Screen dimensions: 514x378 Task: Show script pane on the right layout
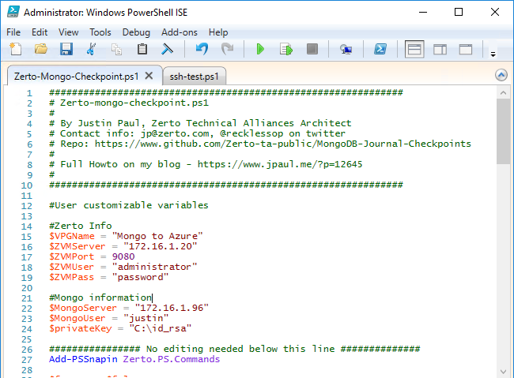coord(440,50)
